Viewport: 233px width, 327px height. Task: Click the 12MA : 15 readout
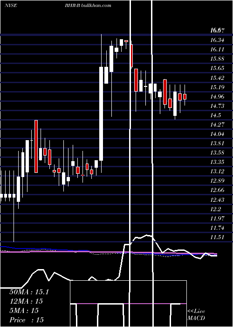26,301
